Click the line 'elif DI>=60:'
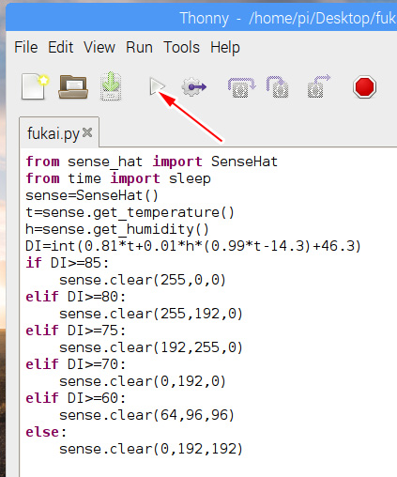Screen dimensions: 397x477 point(76,398)
